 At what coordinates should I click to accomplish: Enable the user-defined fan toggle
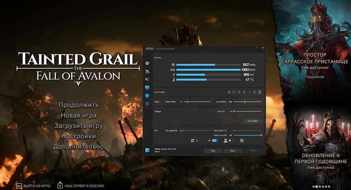231,141
